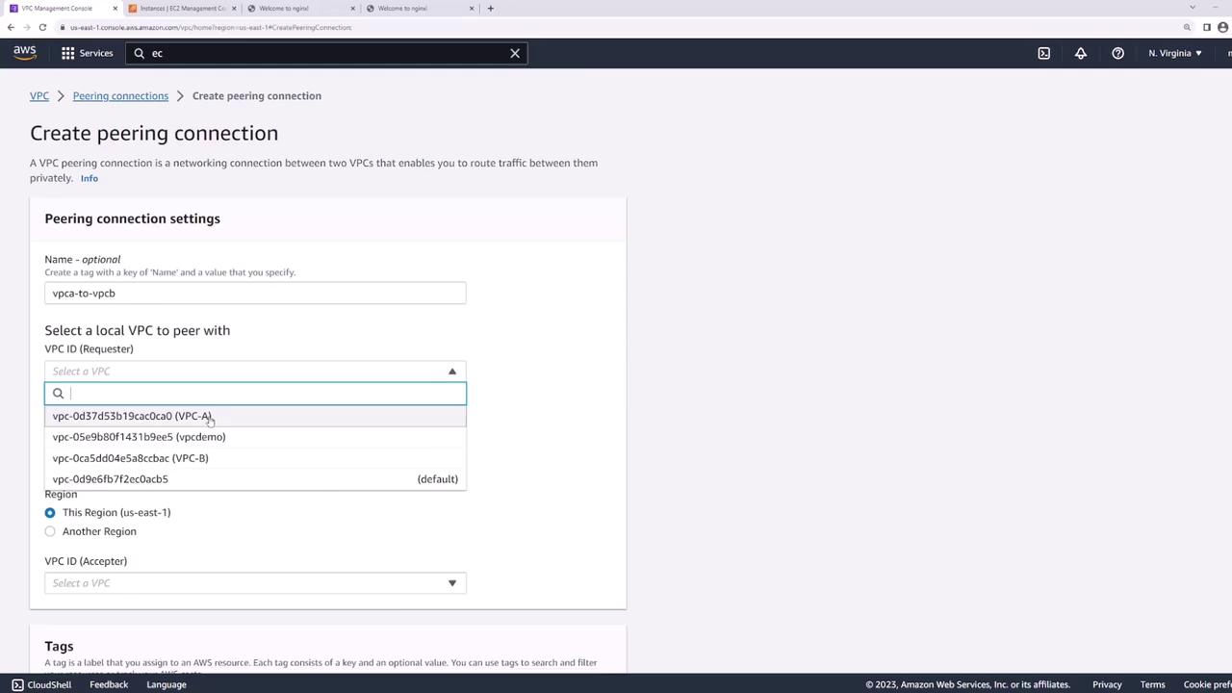This screenshot has width=1232, height=693.
Task: Open the Info link beside description
Action: [89, 178]
